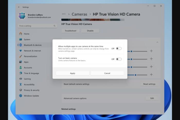This screenshot has height=120, width=180.
Task: Cancel the advanced camera dialog
Action: click(x=107, y=73)
